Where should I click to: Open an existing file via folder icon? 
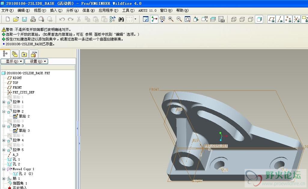point(16,19)
